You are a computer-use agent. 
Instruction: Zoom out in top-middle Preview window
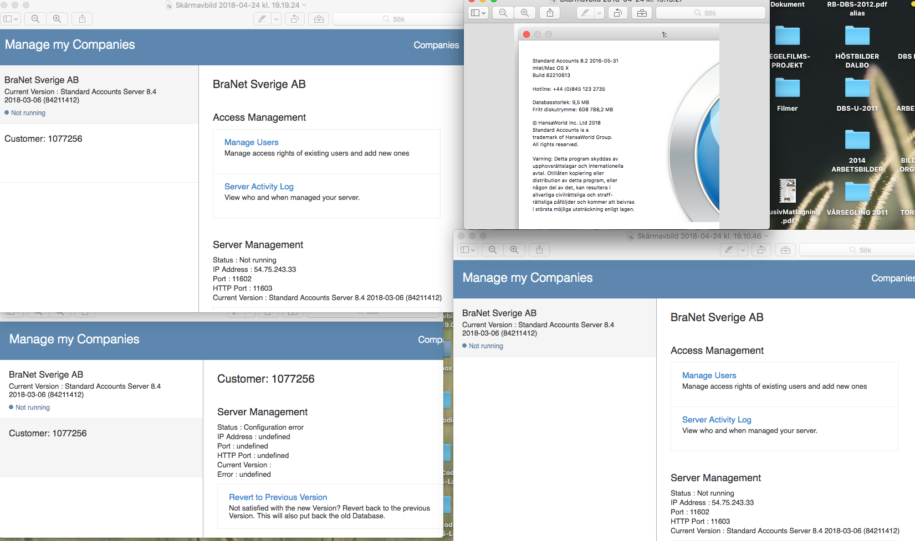pos(503,13)
